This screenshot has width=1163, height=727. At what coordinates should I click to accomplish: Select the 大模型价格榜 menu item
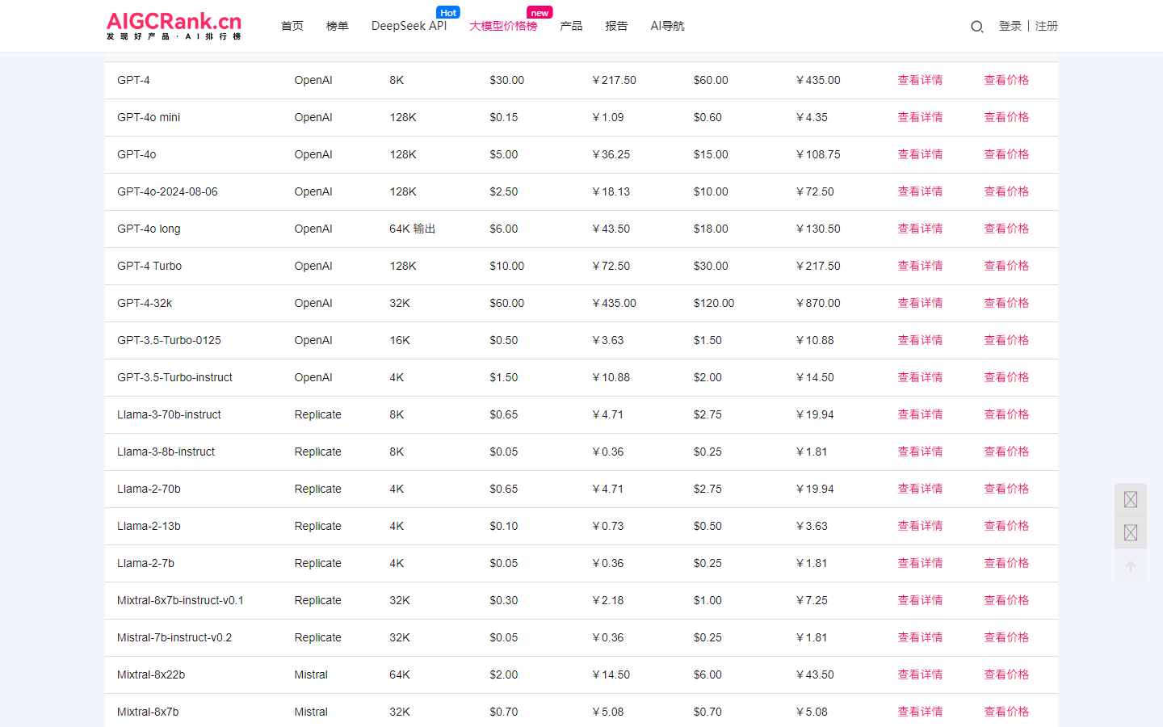pos(503,26)
